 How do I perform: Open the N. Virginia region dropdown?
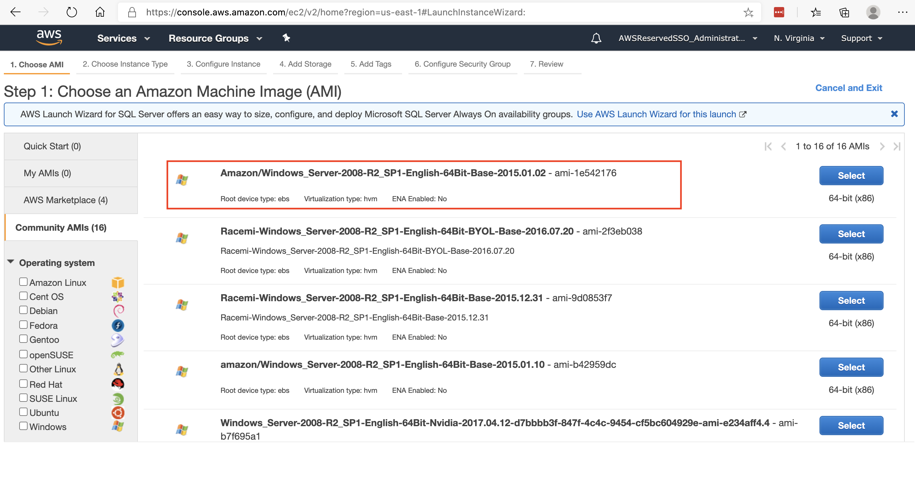click(x=799, y=38)
